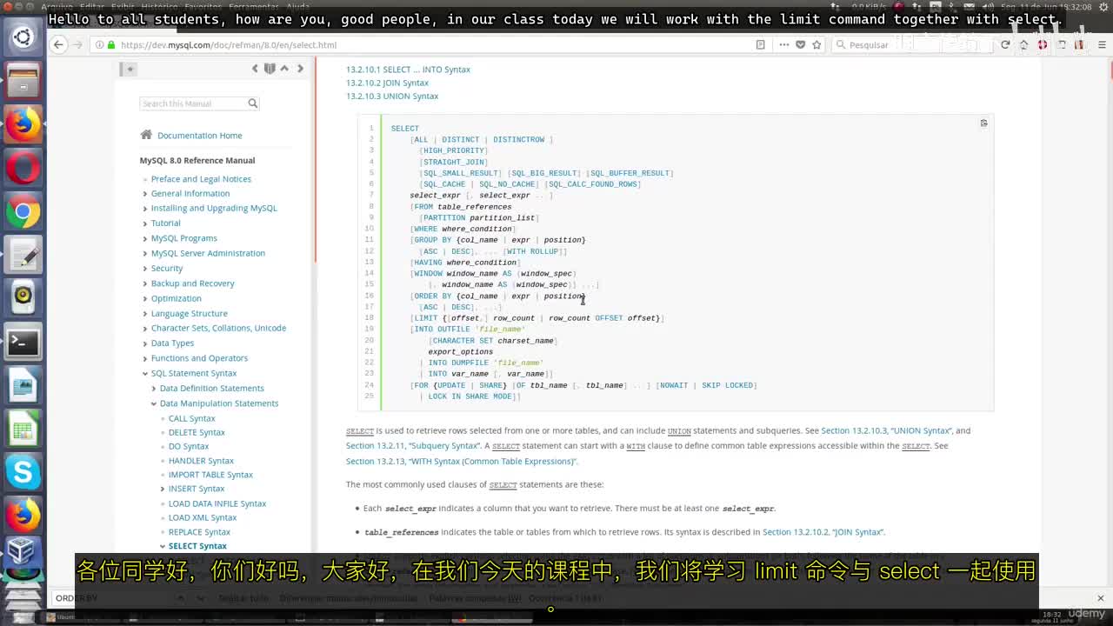
Task: Open the manual table of contents book icon
Action: tap(270, 69)
